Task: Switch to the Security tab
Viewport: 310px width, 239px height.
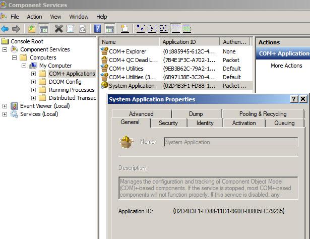Action: click(168, 123)
